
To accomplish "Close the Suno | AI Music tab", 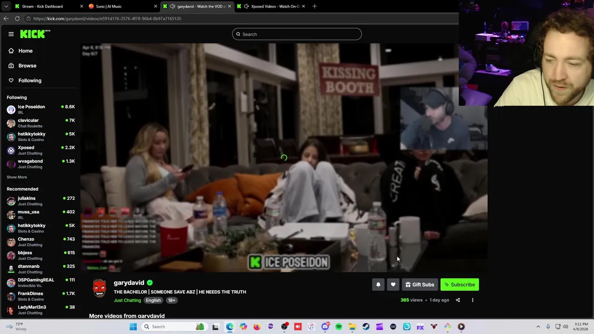I will 155,6.
